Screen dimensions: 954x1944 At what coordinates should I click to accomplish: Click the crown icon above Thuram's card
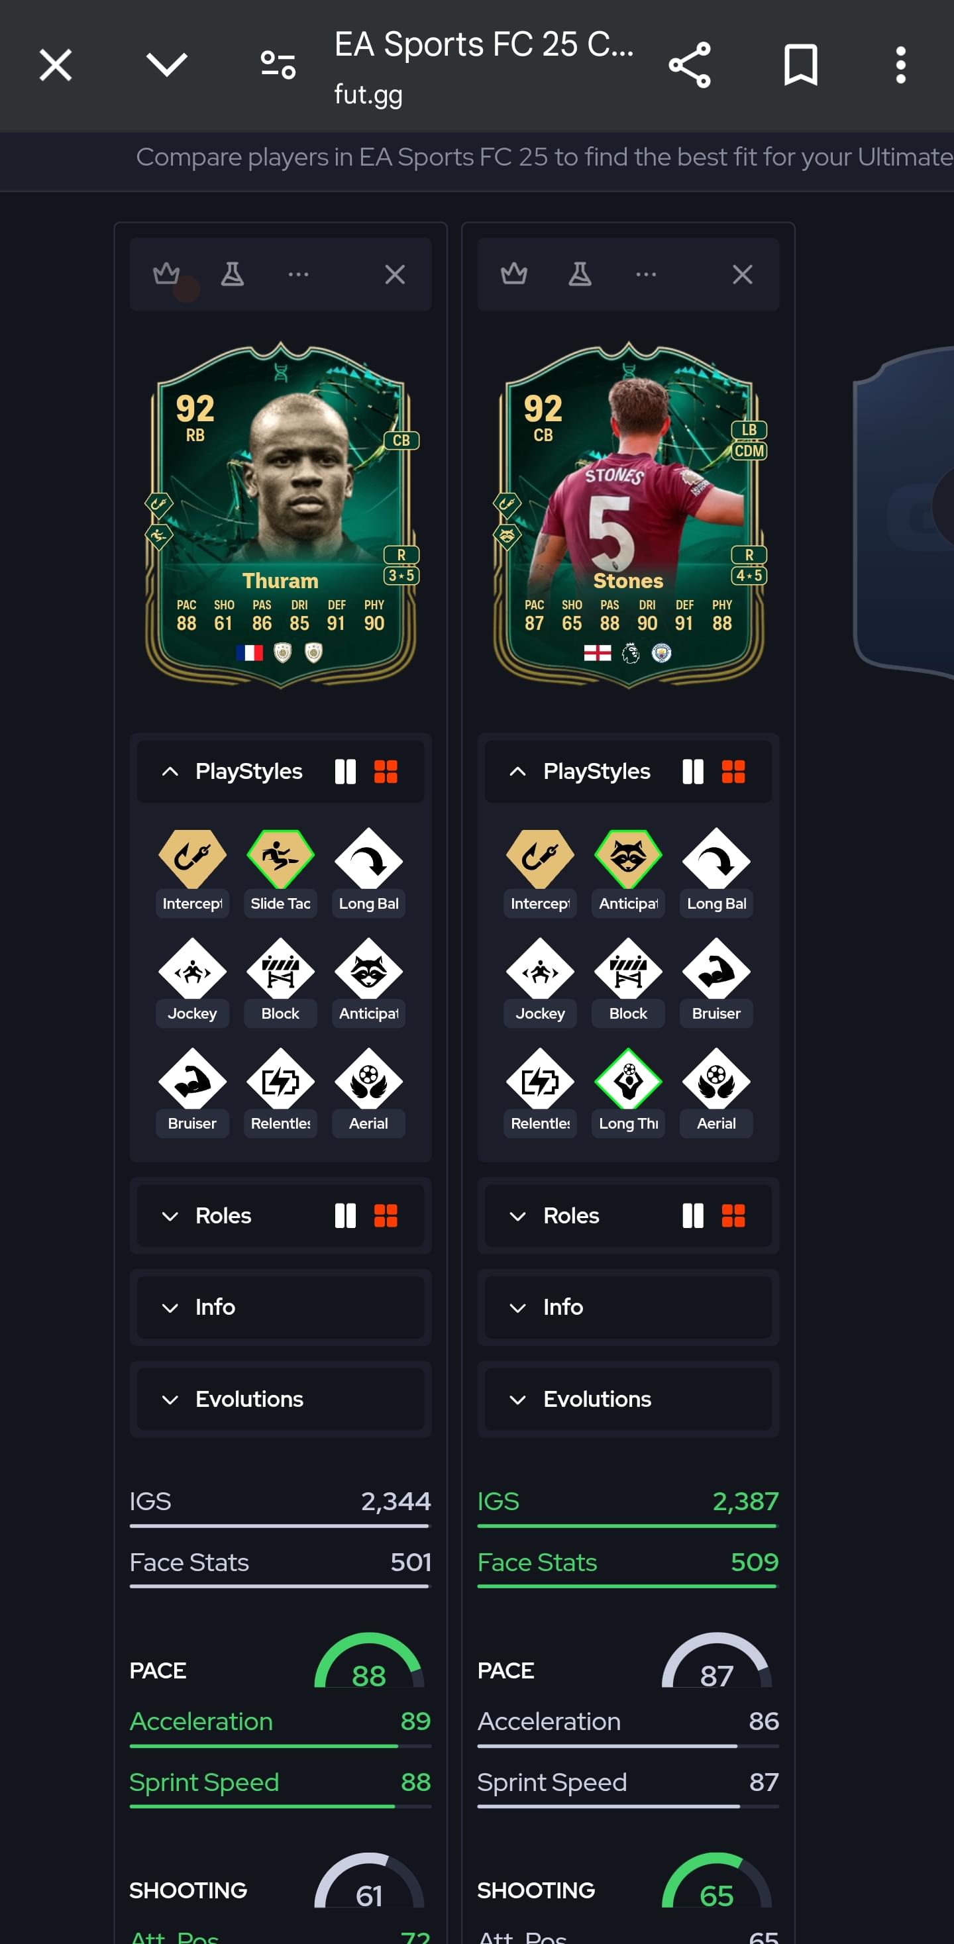tap(166, 274)
